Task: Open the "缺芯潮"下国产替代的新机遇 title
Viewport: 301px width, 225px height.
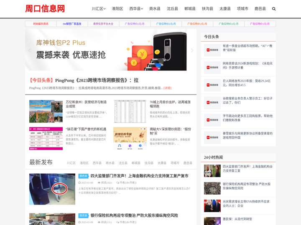Action: click(86, 129)
